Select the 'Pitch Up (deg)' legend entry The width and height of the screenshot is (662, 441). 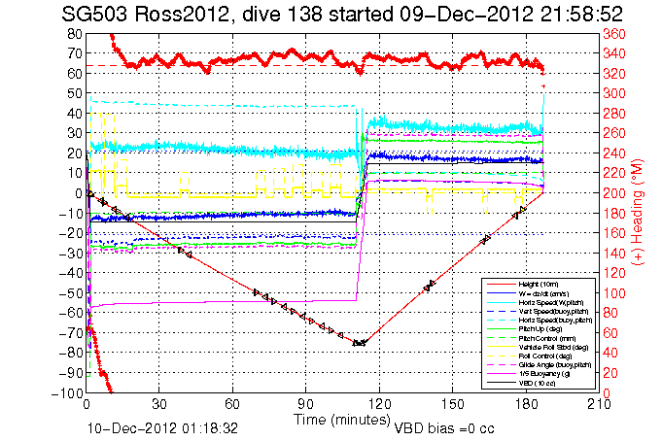pyautogui.click(x=539, y=329)
